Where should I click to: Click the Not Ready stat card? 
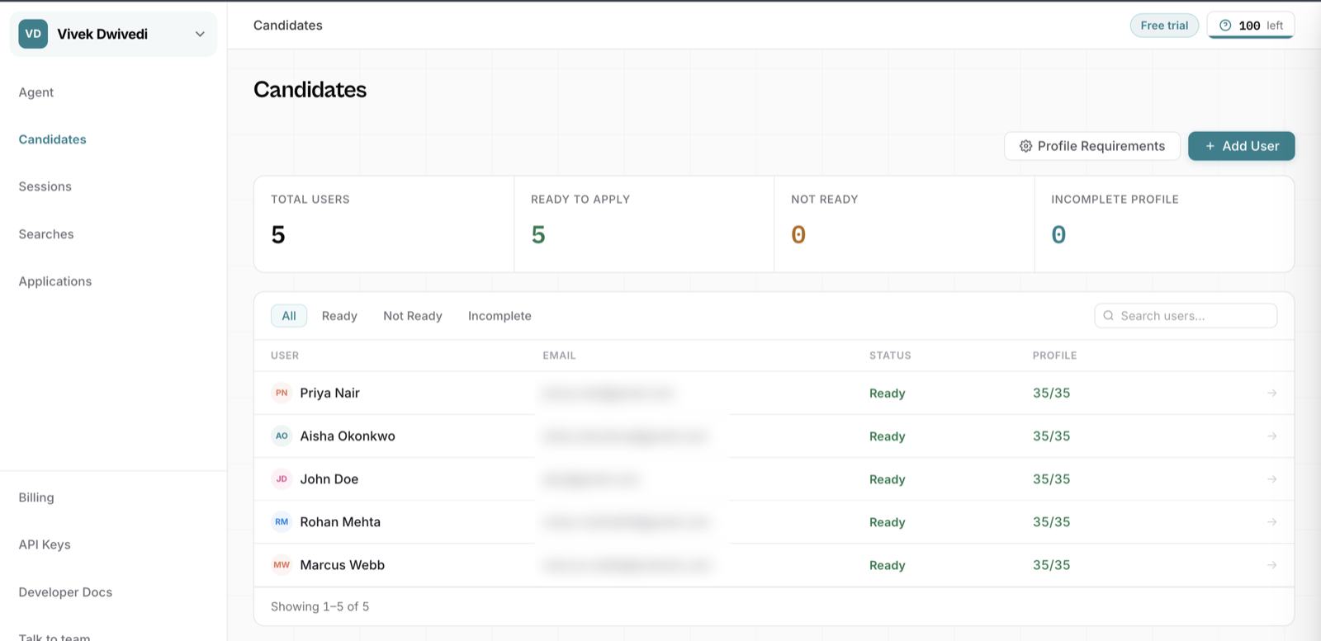pos(904,224)
